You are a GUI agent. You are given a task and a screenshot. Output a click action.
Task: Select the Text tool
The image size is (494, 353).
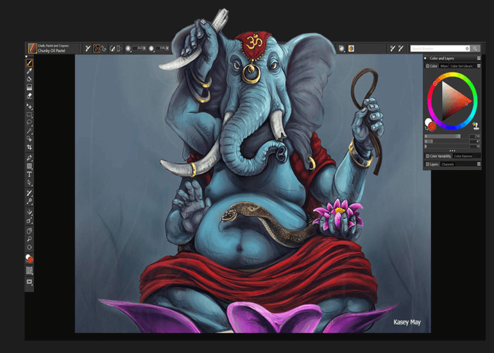pos(30,174)
